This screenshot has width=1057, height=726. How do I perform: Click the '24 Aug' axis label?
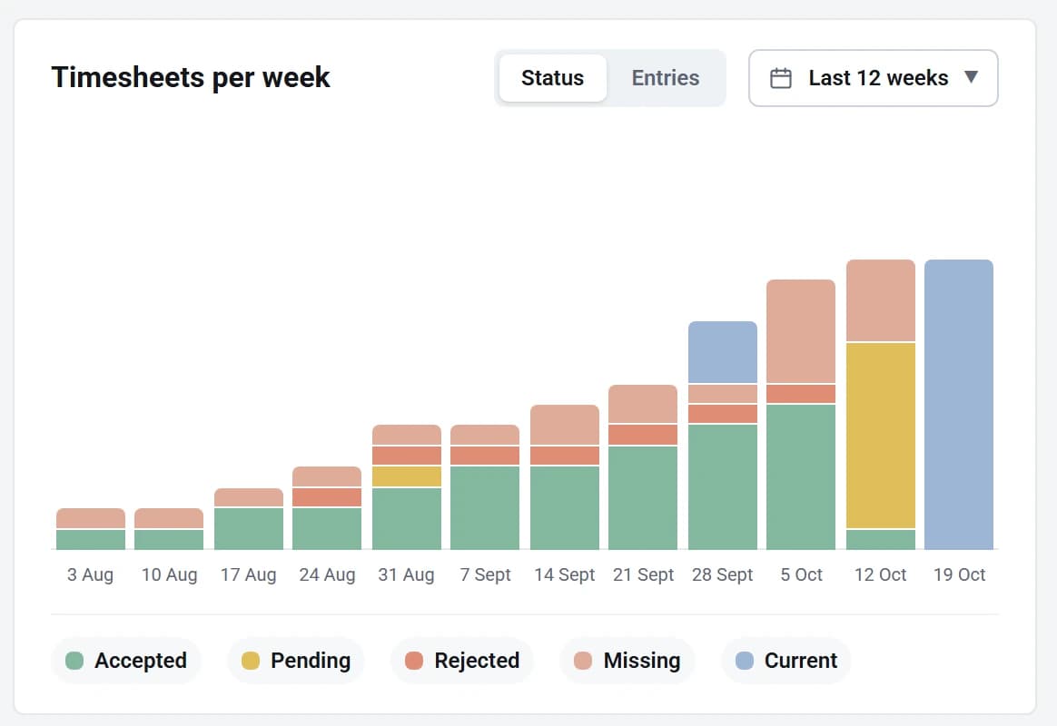click(x=327, y=575)
